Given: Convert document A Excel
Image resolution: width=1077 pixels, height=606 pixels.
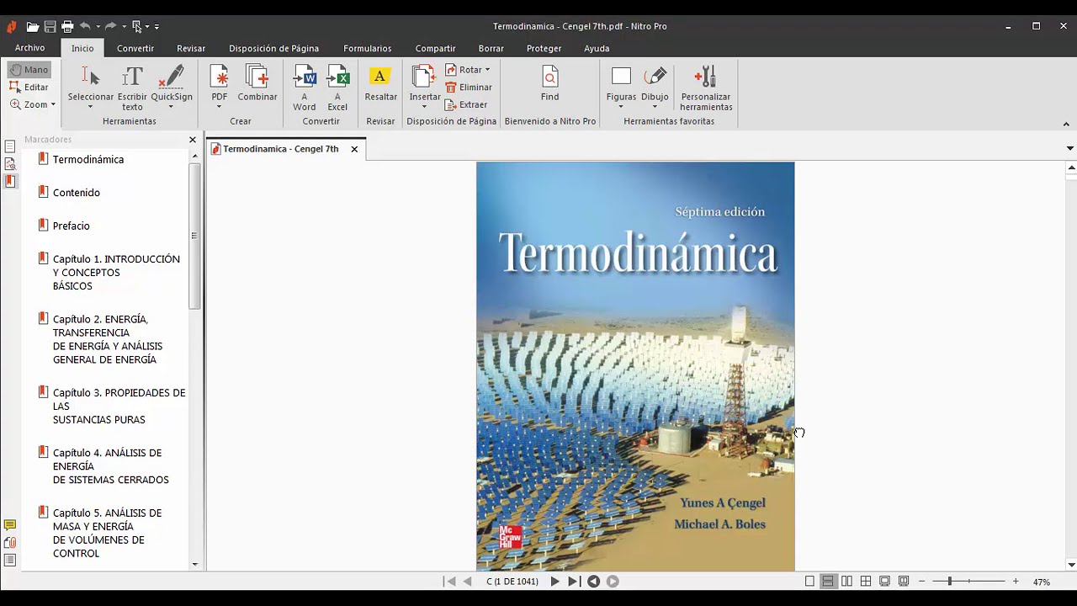Looking at the screenshot, I should [x=337, y=88].
